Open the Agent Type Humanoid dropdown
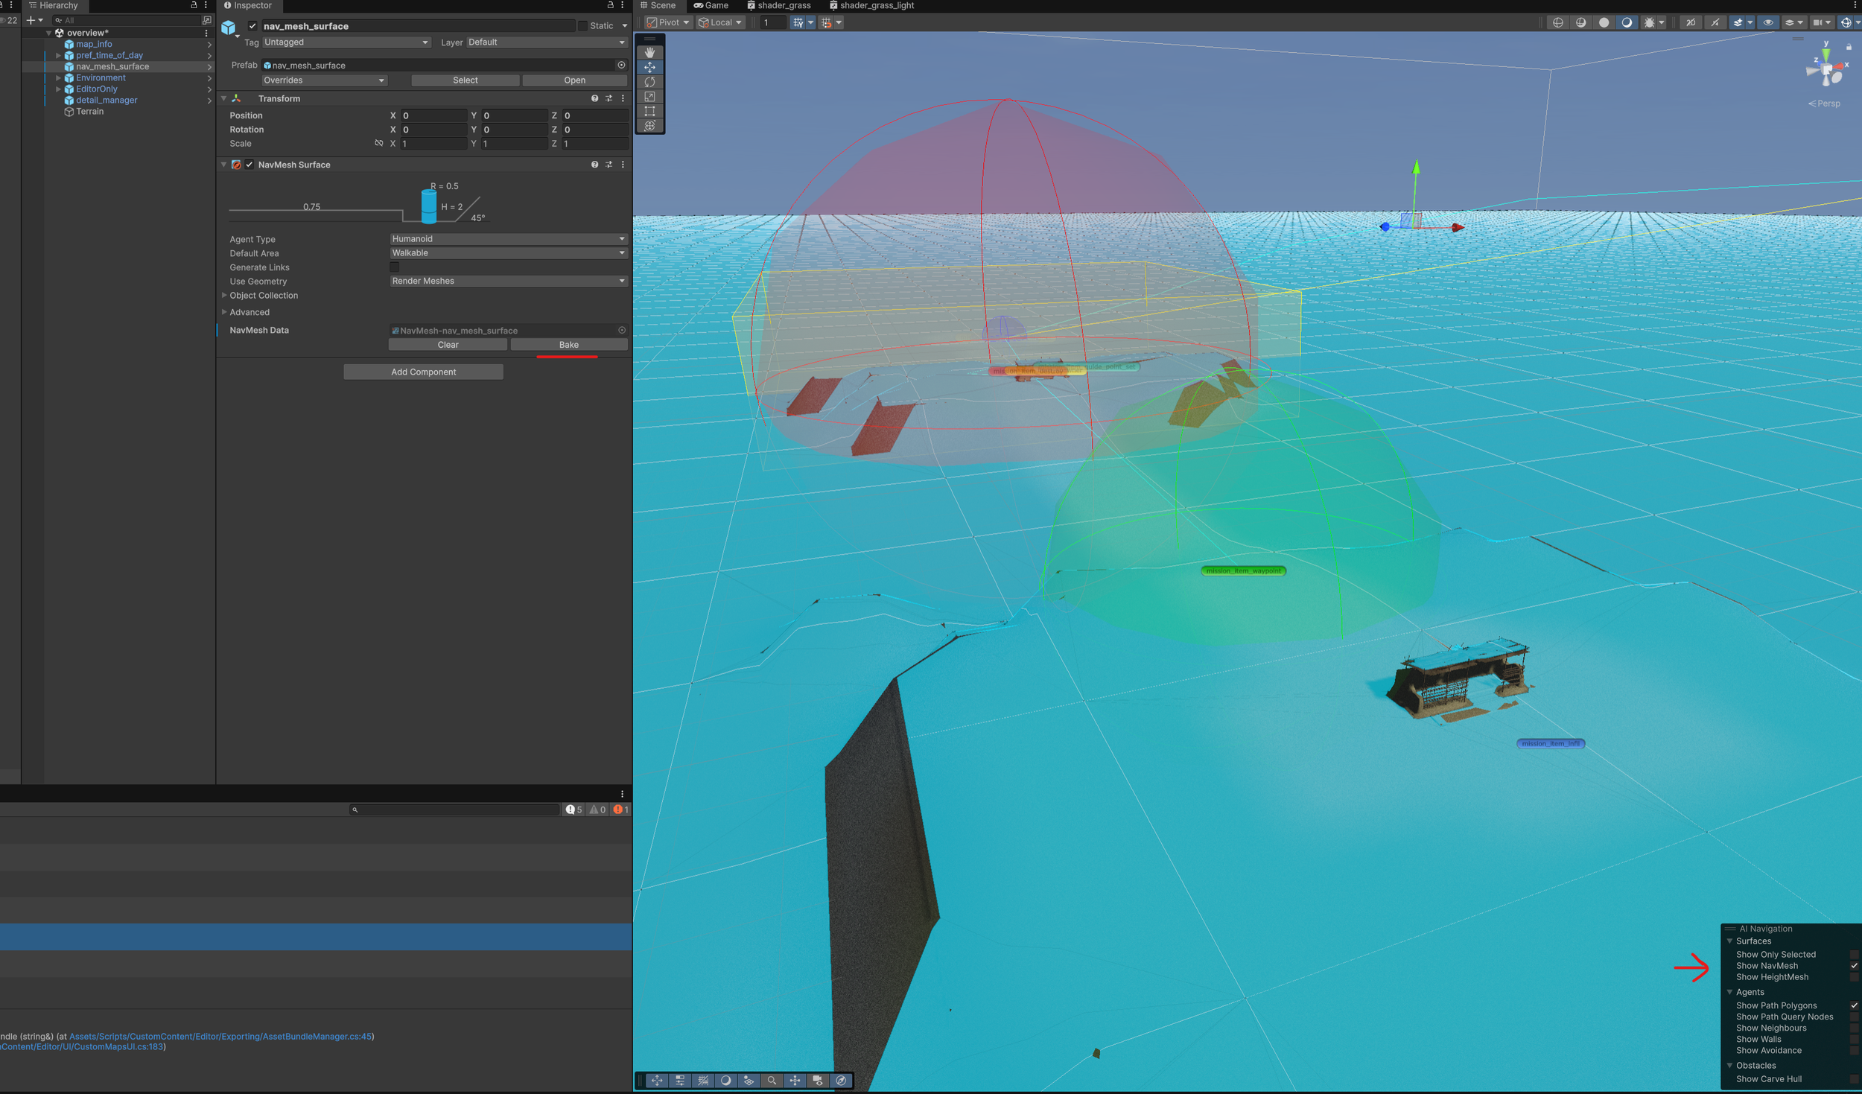 507,239
